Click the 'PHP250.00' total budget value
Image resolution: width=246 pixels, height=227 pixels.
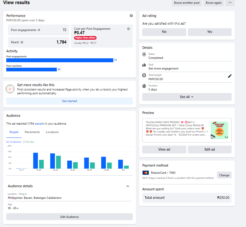tap(156, 79)
